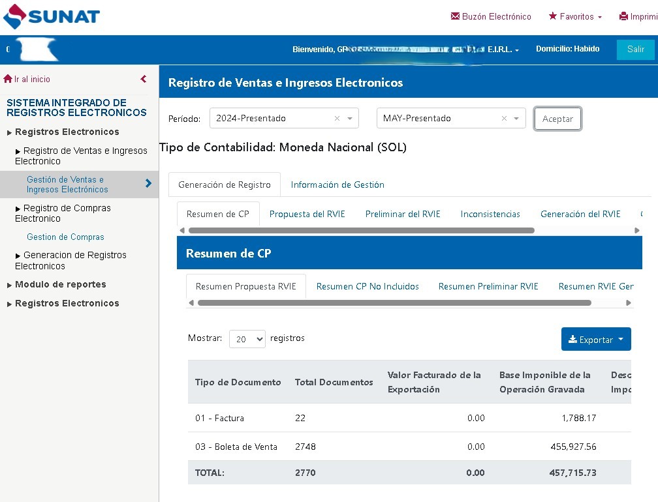Open the month period dropdown arrow
The height and width of the screenshot is (502, 658).
516,119
